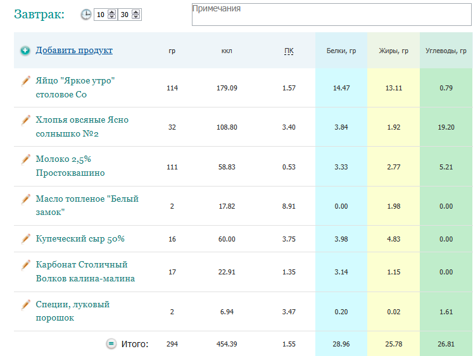Select total fat 25.78

[x=394, y=344]
